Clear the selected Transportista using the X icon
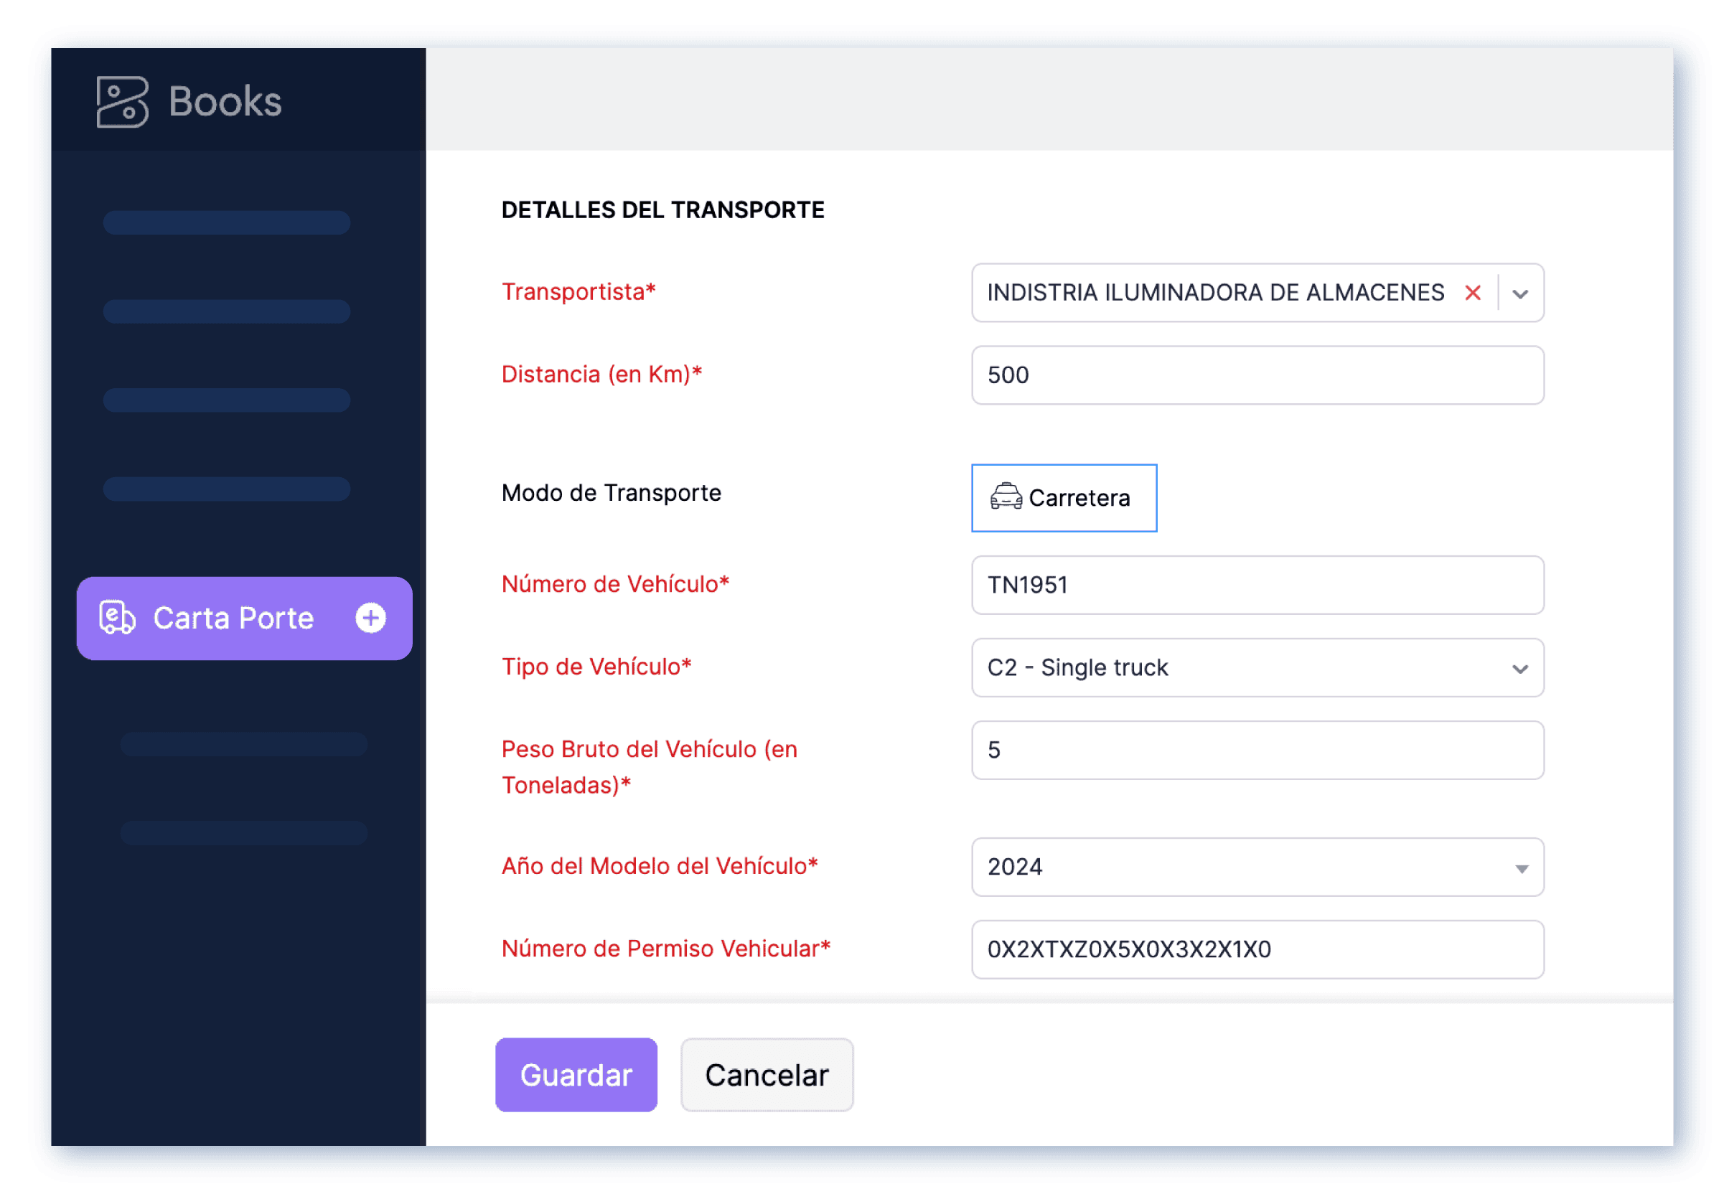The width and height of the screenshot is (1724, 1194). point(1473,293)
